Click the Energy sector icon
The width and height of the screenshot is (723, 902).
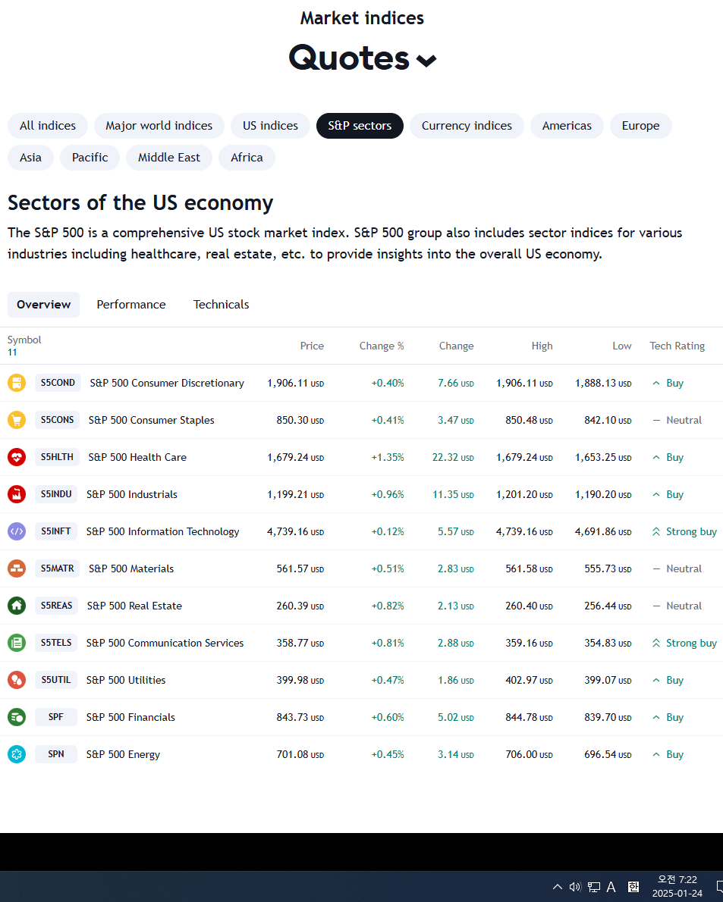16,754
